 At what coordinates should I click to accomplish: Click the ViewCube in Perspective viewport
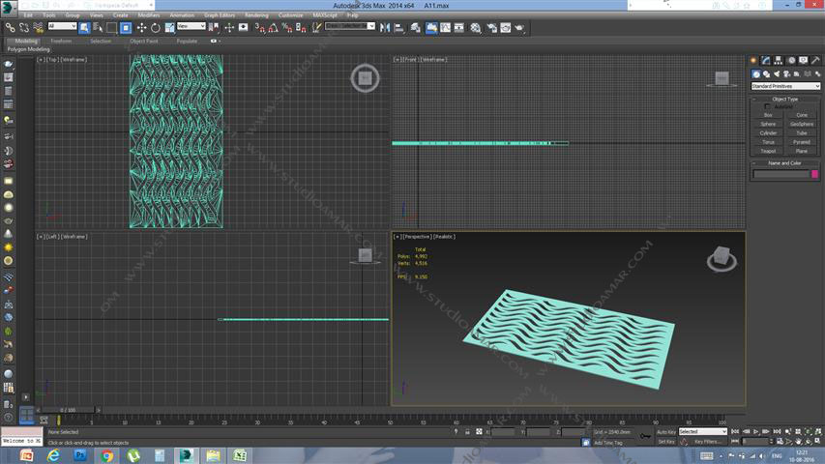click(x=720, y=257)
